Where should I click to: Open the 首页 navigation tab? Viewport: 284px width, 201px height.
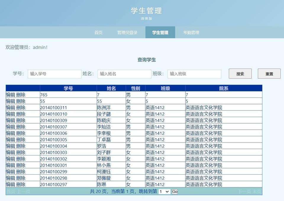point(99,33)
